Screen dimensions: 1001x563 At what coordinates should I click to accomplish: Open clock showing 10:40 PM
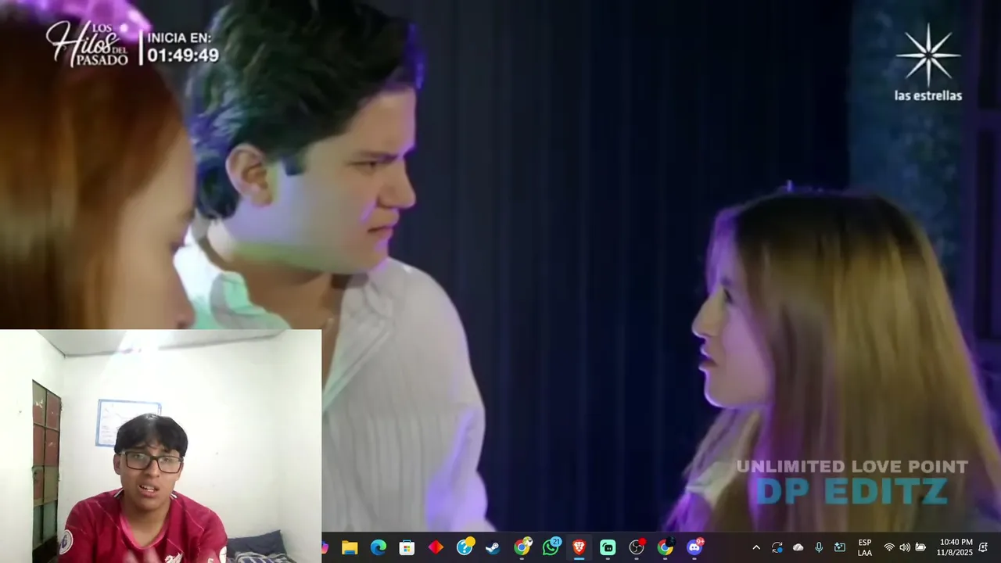click(x=954, y=547)
